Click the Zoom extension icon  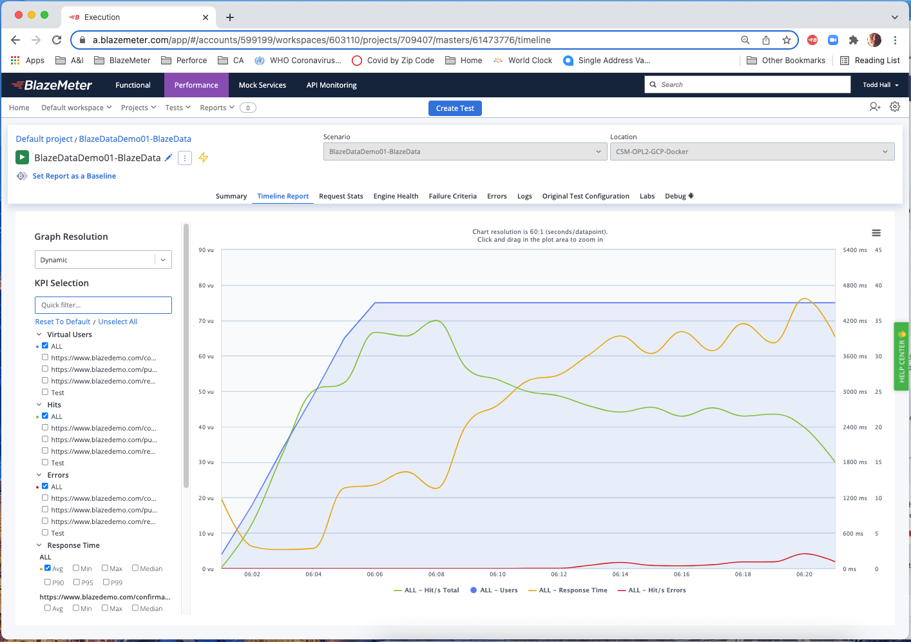click(x=833, y=40)
